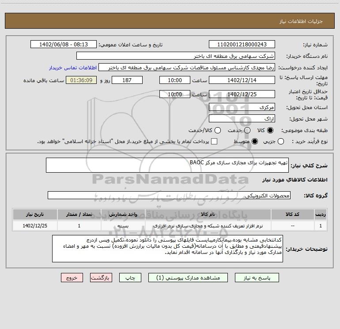Viewport: 340px width, 329px height.
Task: Click the unit cell بسته
Action: (123, 226)
